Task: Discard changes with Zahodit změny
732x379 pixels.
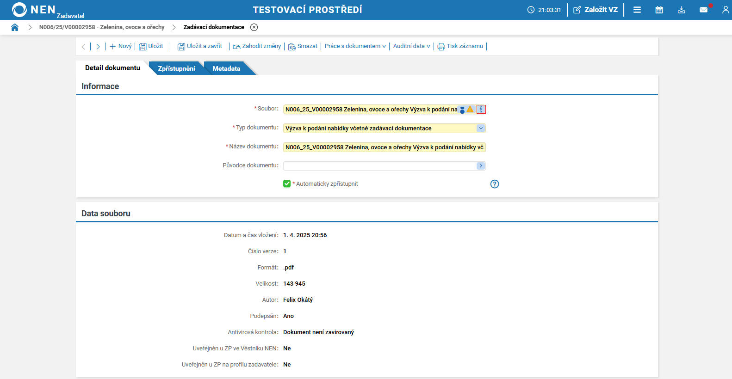Action: pyautogui.click(x=257, y=46)
